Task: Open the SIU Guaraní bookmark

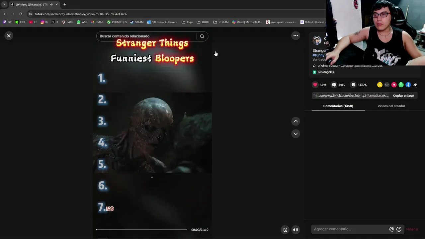Action: (162, 22)
